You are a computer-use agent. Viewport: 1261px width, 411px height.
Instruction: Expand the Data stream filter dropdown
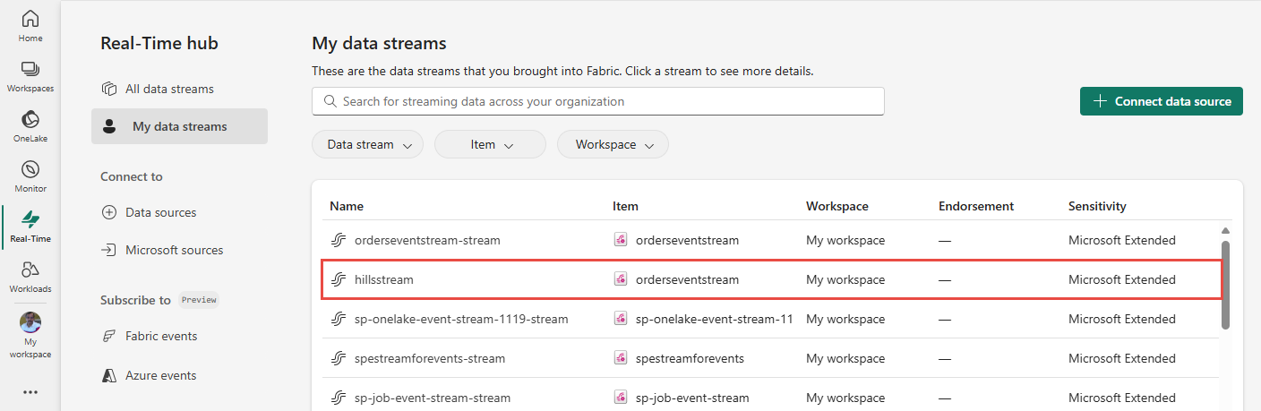(367, 144)
